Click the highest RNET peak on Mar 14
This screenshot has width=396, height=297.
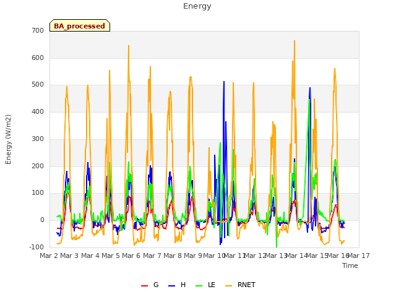point(295,41)
